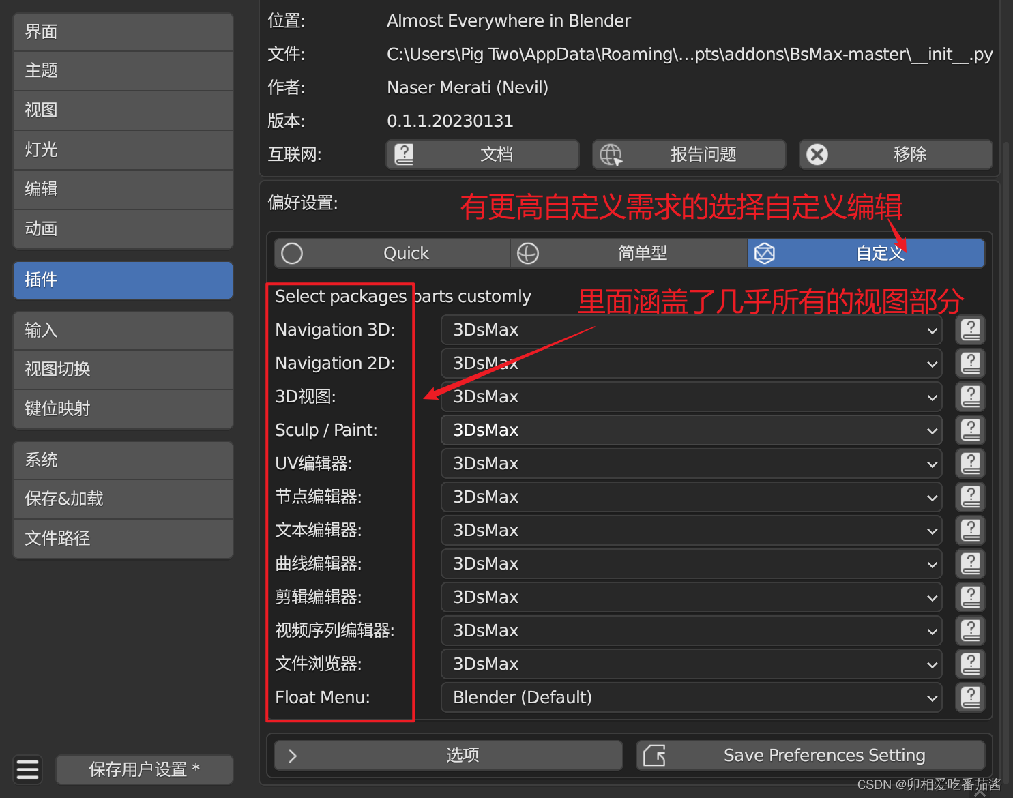This screenshot has width=1013, height=798.
Task: Select the 简单型 preset mode
Action: pyautogui.click(x=629, y=253)
